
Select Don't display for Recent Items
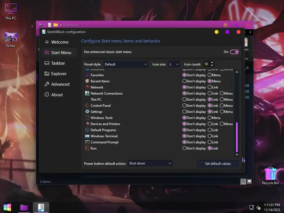[184, 81]
